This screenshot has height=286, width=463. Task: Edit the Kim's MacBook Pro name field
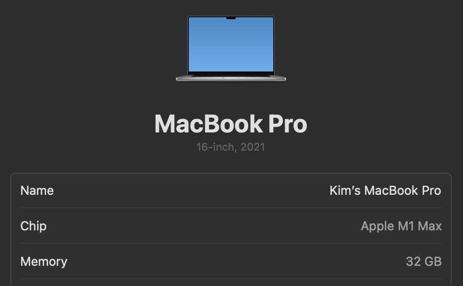385,191
